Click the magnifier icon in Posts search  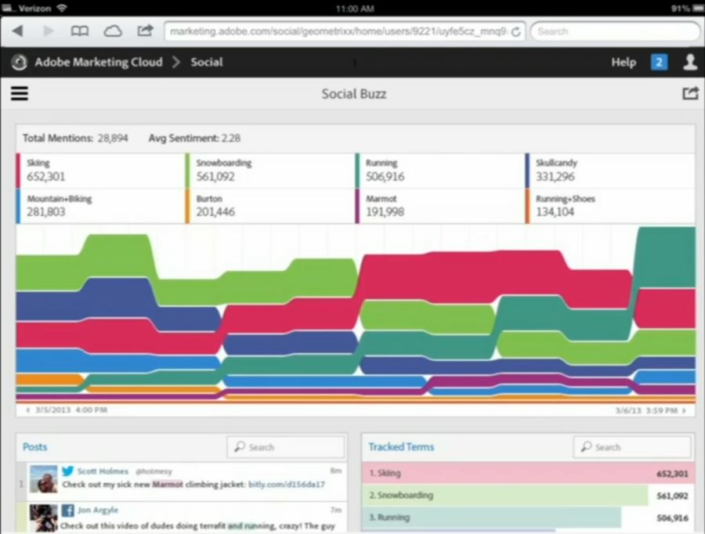tap(240, 446)
